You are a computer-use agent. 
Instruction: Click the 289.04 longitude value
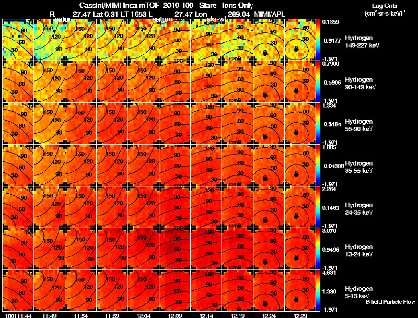click(238, 14)
